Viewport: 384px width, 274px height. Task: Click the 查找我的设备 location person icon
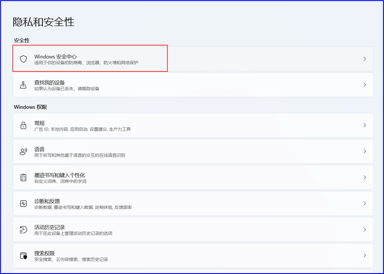pyautogui.click(x=23, y=85)
